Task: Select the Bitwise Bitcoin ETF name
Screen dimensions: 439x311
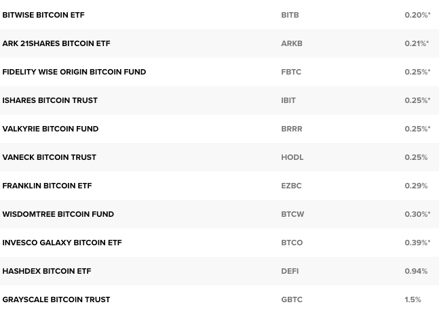Action: pos(43,15)
